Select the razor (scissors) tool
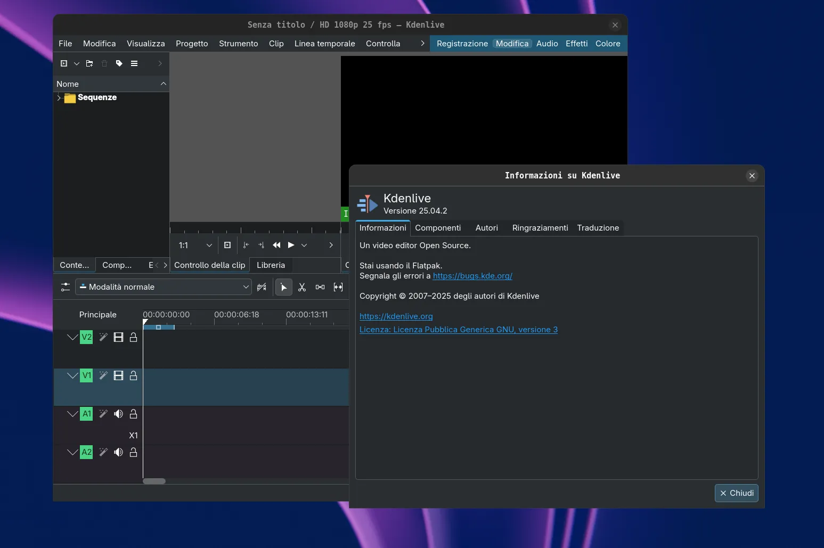This screenshot has width=824, height=548. (302, 287)
